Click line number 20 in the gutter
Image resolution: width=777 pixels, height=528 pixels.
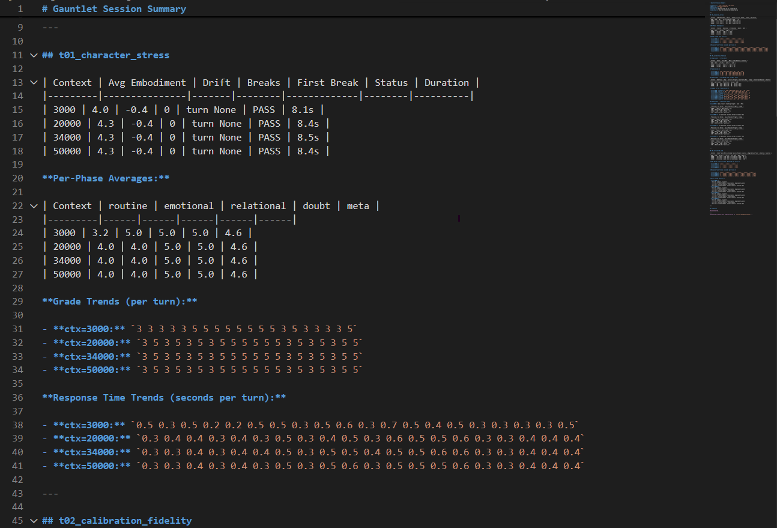tap(17, 178)
